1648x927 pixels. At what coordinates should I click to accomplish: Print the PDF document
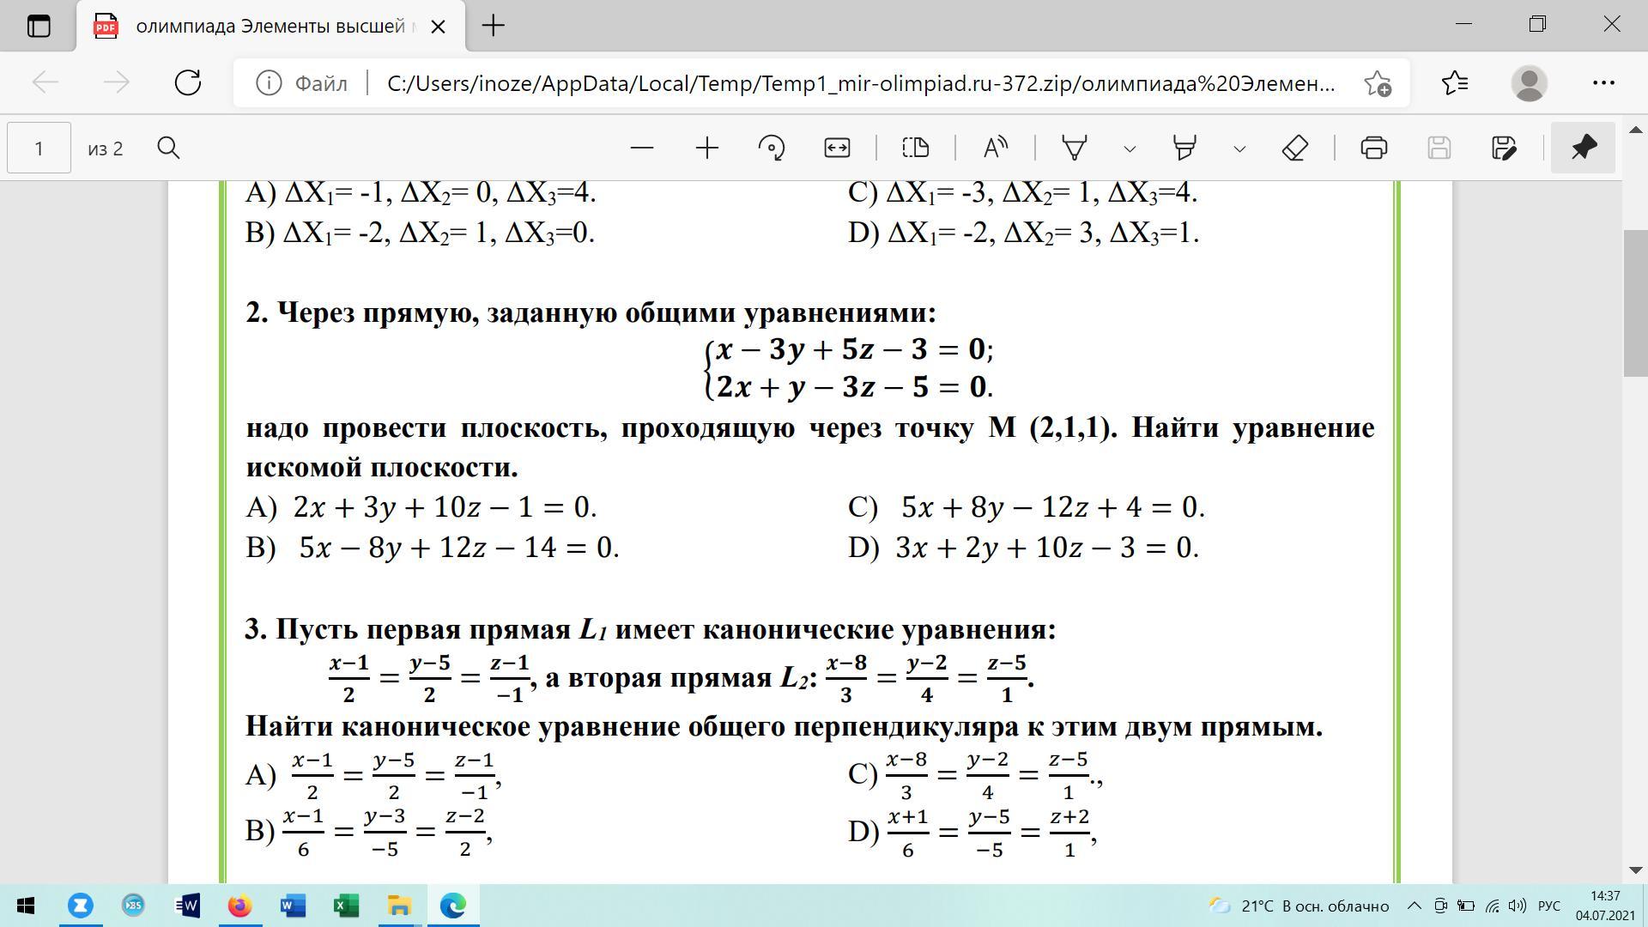[x=1373, y=148]
